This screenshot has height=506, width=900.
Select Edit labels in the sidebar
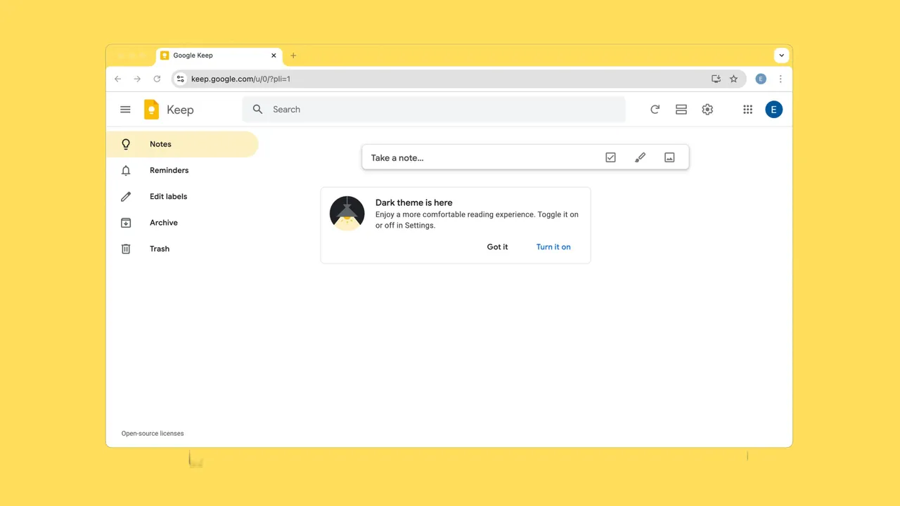click(x=168, y=197)
